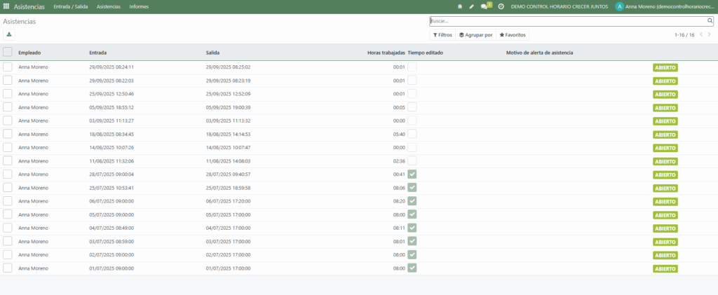Open the conversations chat icon
This screenshot has height=295, width=718.
[x=484, y=6]
